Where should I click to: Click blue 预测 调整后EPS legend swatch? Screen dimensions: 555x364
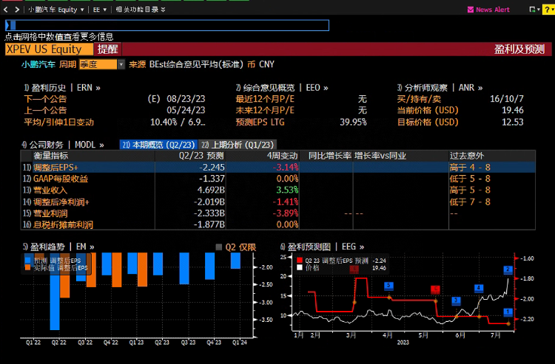tap(27, 261)
